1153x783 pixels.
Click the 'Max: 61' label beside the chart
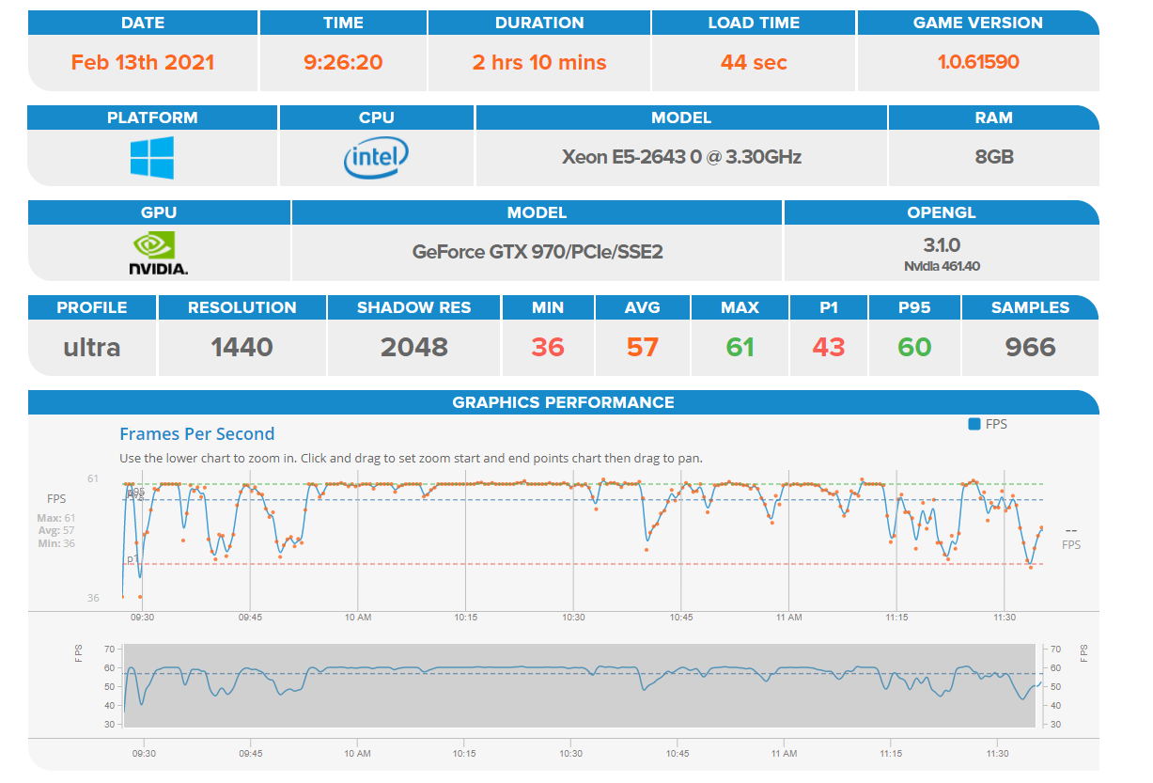tap(57, 518)
